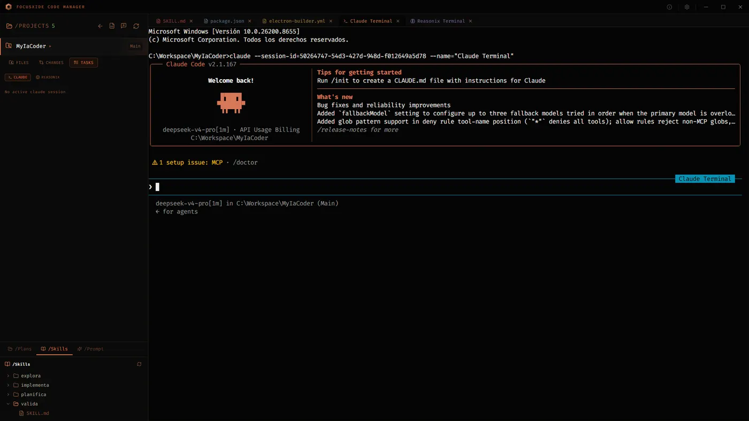Expand the implementa folder chevron

pyautogui.click(x=8, y=385)
